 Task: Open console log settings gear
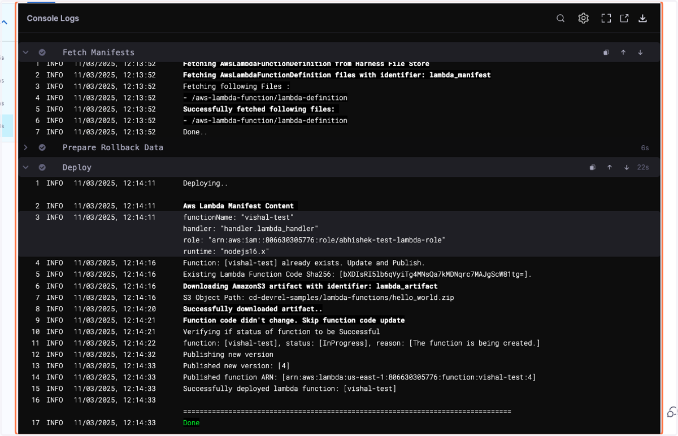[x=583, y=18]
